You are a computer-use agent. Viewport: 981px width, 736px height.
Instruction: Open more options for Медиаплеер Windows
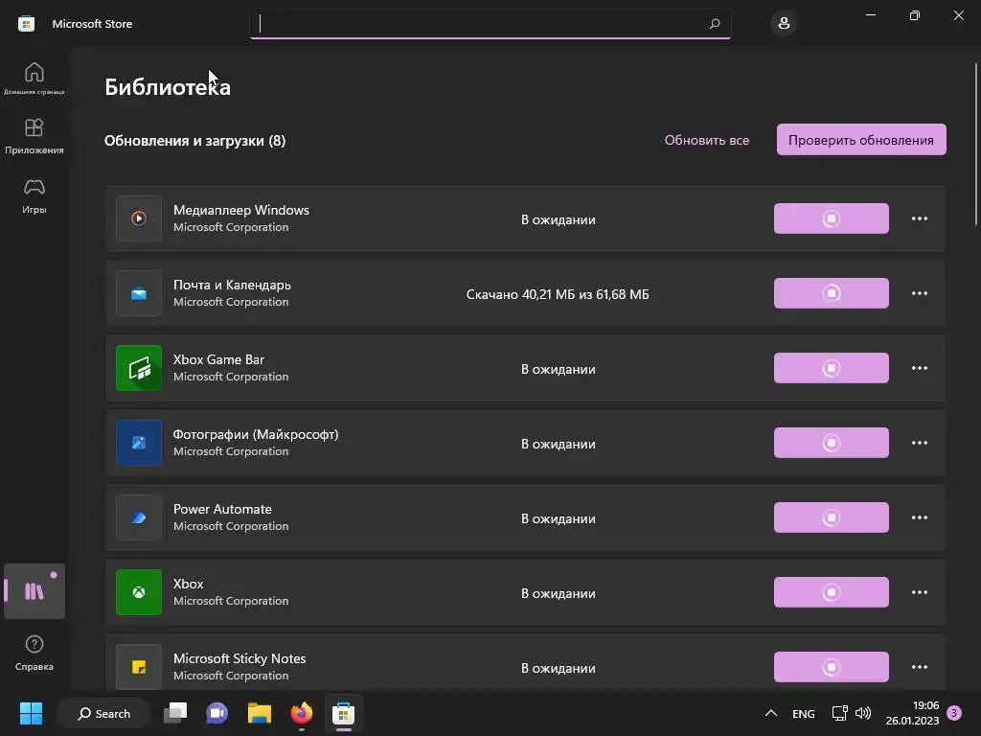[919, 218]
